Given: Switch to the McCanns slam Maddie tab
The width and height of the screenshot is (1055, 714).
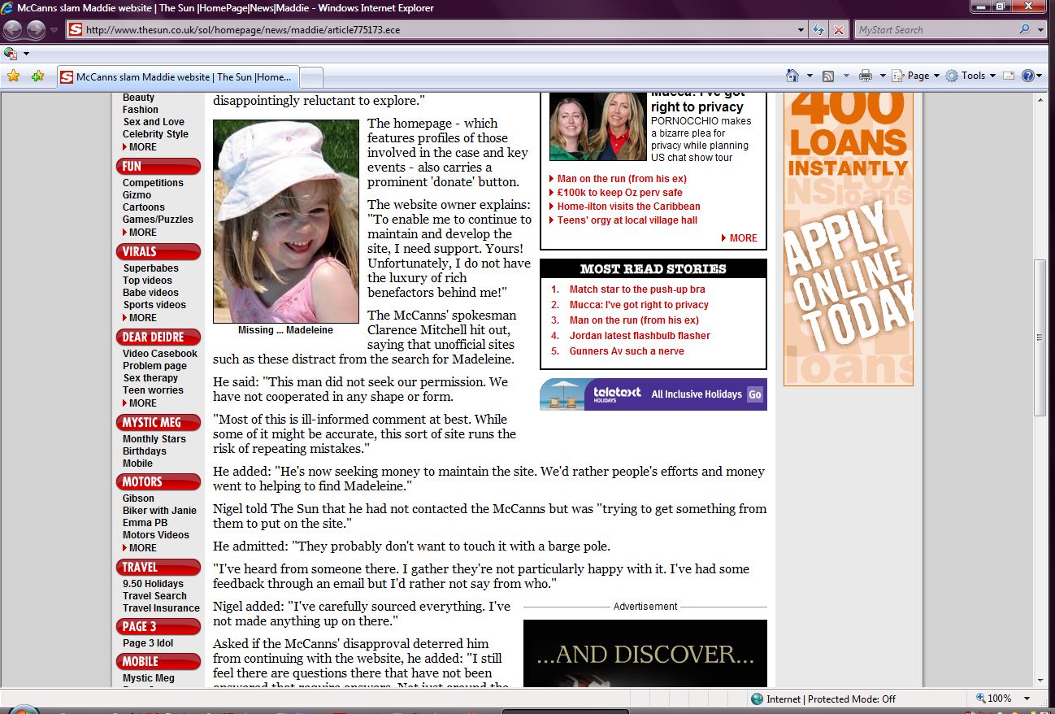Looking at the screenshot, I should coord(179,77).
